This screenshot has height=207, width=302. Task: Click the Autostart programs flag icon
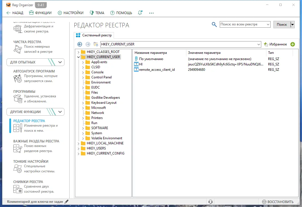coord(18,78)
